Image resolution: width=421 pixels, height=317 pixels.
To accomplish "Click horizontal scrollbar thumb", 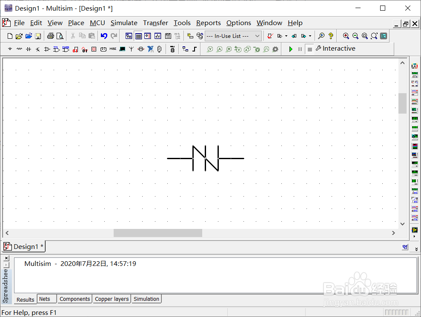I will [x=158, y=233].
